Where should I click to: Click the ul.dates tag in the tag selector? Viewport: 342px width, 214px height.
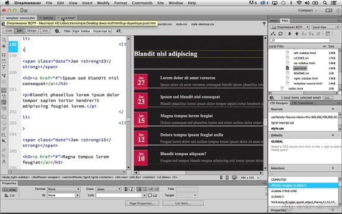click(x=164, y=177)
